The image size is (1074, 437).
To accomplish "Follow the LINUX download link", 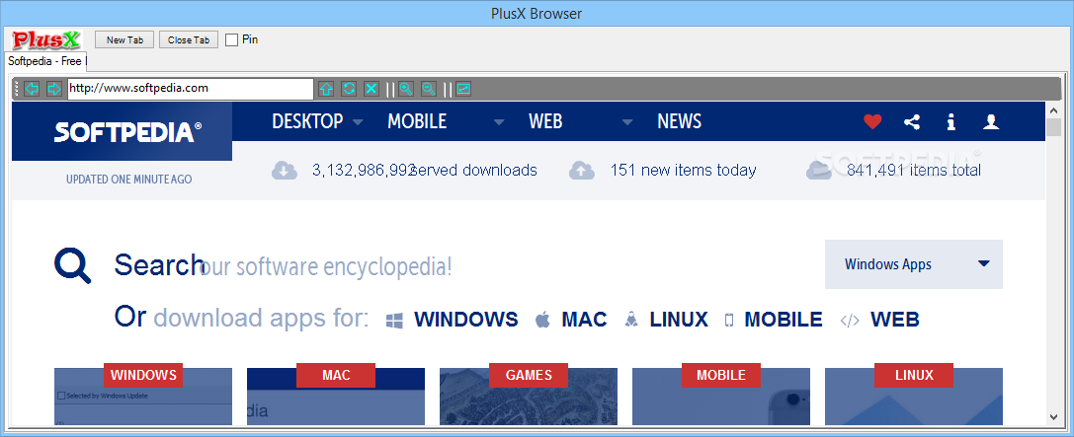I will [x=679, y=320].
